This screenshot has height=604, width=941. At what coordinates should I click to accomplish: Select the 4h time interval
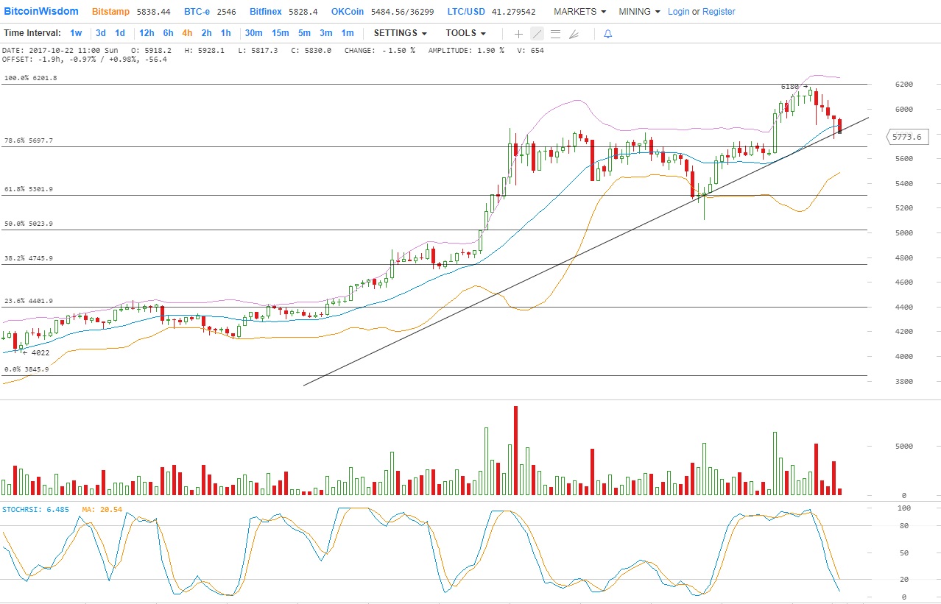[187, 33]
